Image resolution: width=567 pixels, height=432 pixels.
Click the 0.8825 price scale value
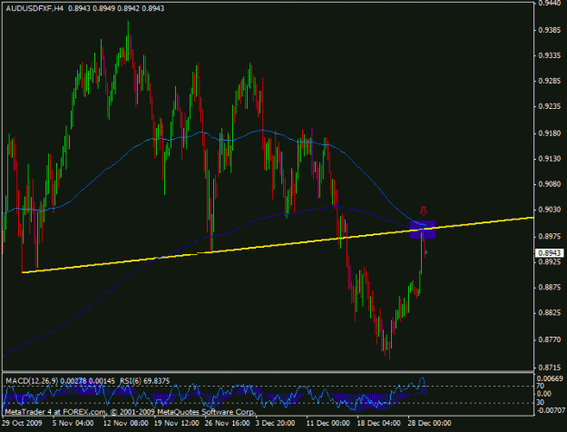click(550, 312)
